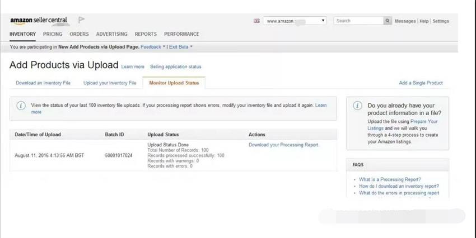The image size is (476, 238).
Task: Click the Upload Status column header
Action: coord(163,134)
